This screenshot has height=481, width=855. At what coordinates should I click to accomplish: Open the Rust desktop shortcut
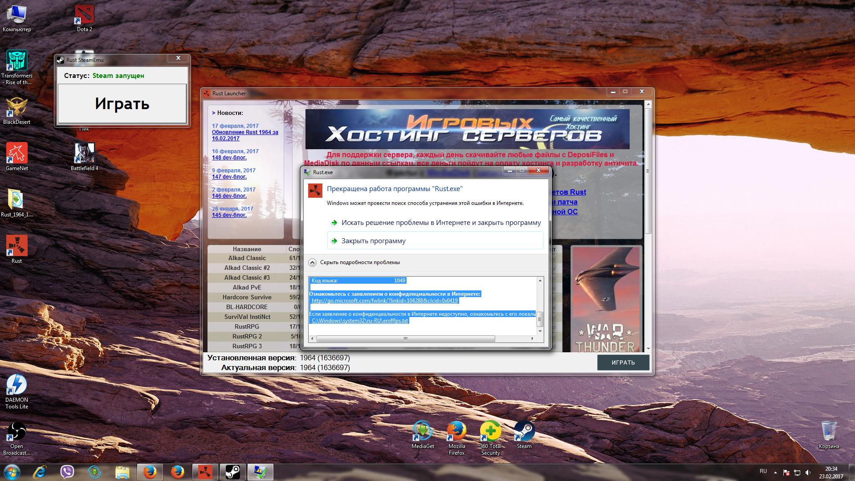tap(17, 250)
